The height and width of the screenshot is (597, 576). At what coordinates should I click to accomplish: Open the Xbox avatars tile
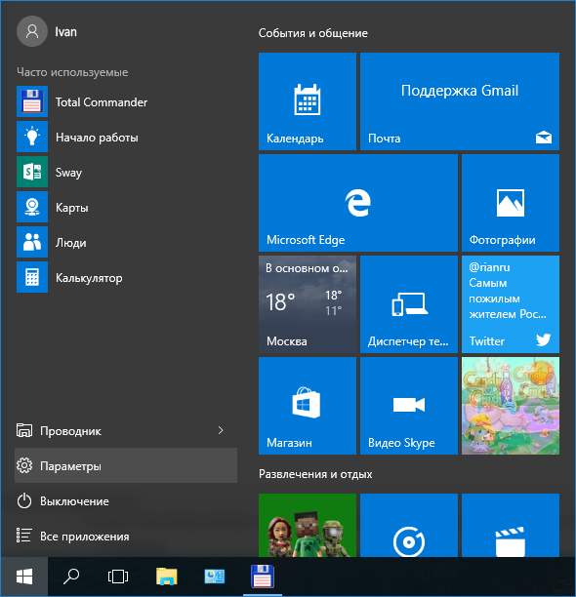308,526
